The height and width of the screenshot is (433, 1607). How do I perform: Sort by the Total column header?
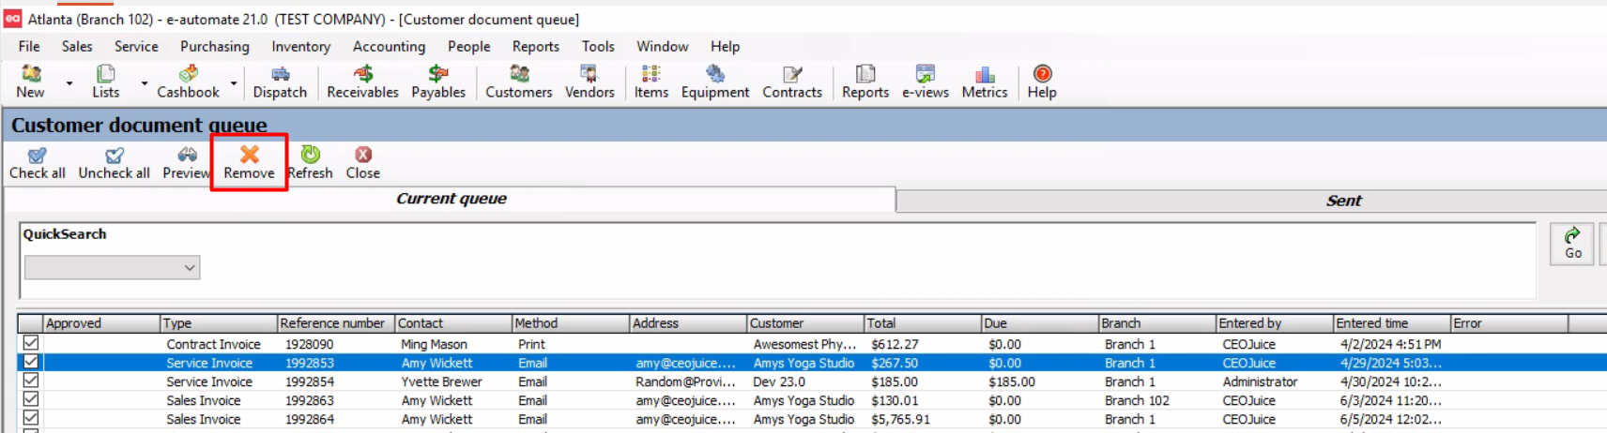[923, 323]
